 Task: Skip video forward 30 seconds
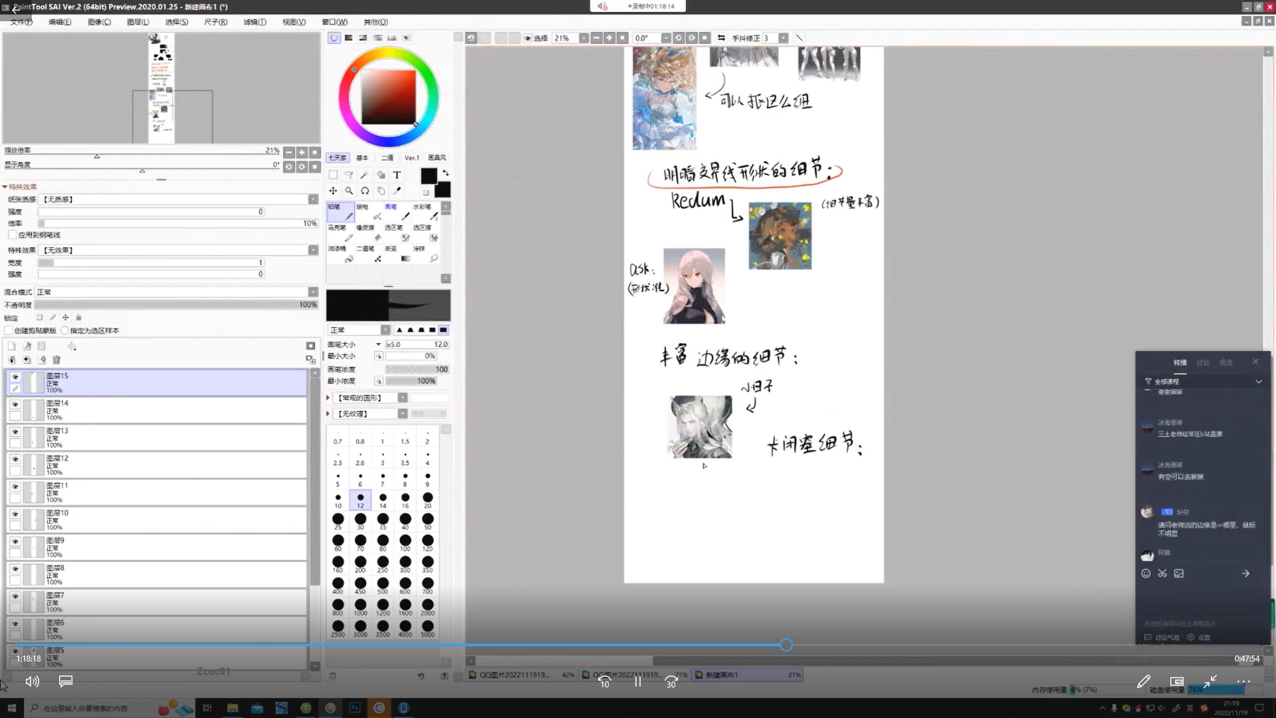(x=671, y=681)
